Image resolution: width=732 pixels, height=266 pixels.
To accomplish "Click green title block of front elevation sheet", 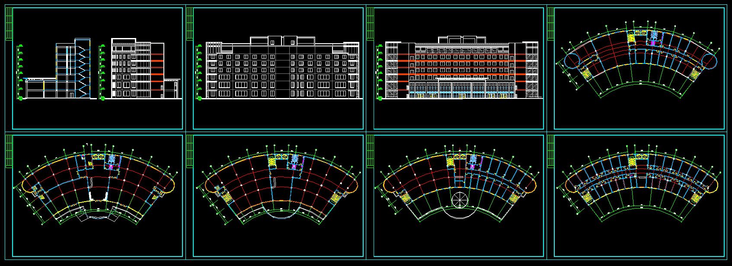I will (x=370, y=24).
